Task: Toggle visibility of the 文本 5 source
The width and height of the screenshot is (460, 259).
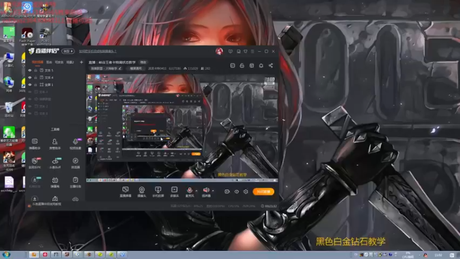Action: (x=30, y=70)
